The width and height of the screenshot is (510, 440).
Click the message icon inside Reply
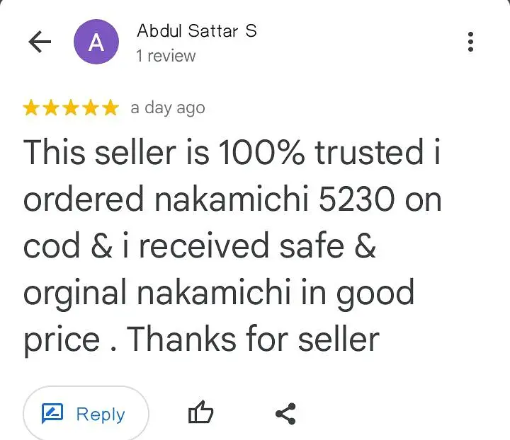(52, 414)
